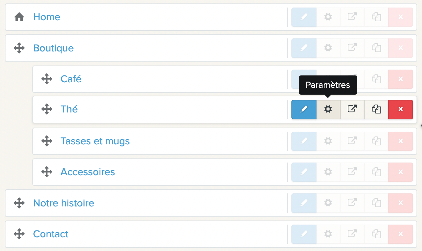
Task: Click the pencil edit icon for Thé
Action: tap(304, 109)
